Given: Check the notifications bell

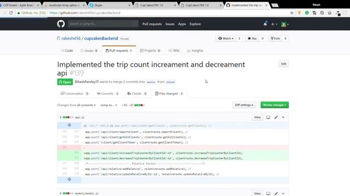Looking at the screenshot, I should 265,24.
